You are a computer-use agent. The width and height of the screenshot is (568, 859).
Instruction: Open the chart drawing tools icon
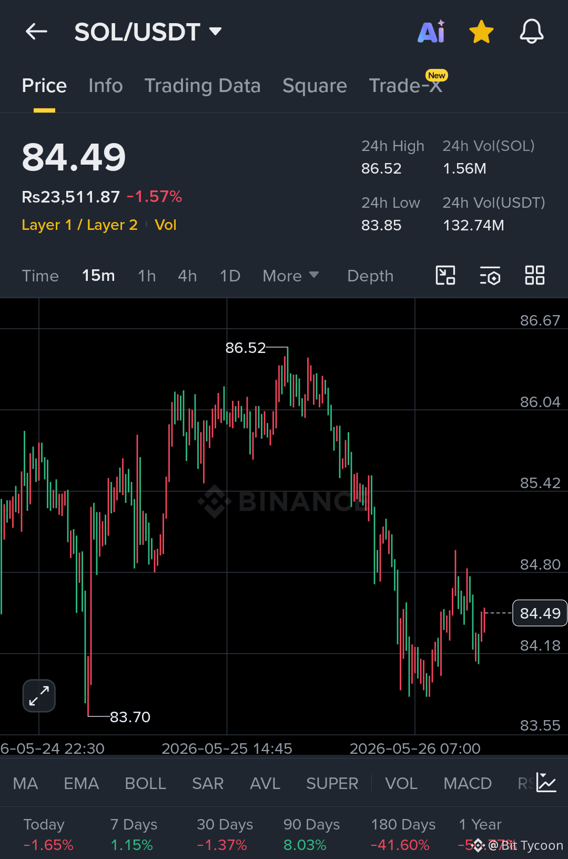[x=445, y=275]
